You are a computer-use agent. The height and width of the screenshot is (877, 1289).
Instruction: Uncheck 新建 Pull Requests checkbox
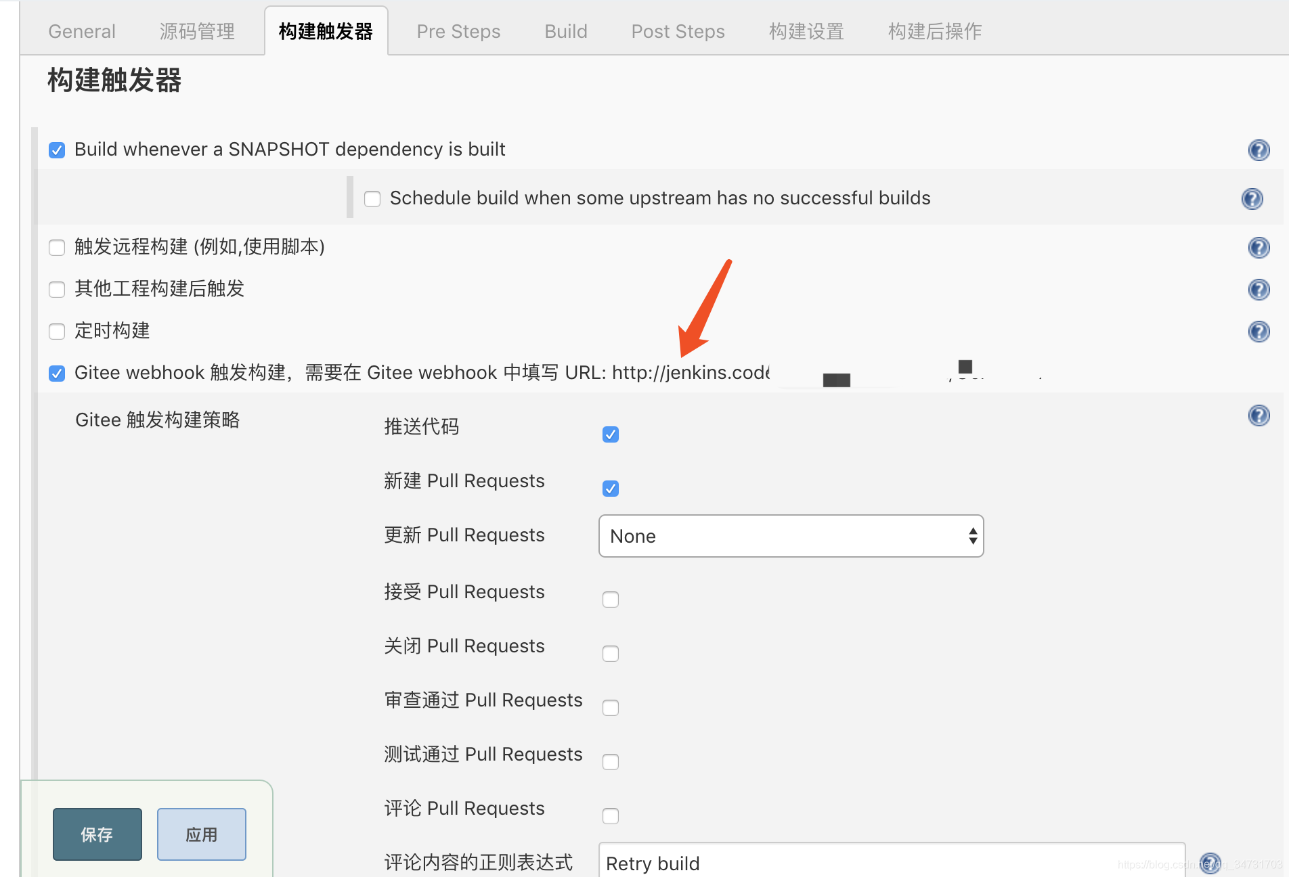coord(611,488)
